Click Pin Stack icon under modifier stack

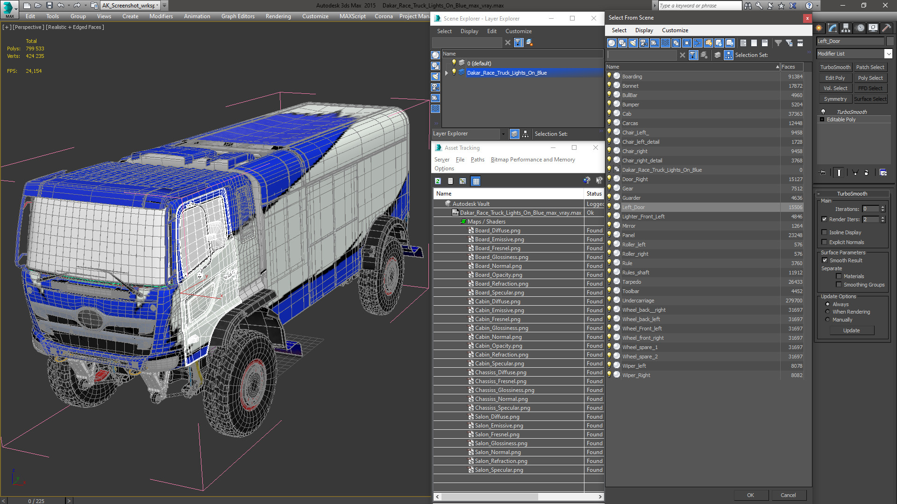823,173
